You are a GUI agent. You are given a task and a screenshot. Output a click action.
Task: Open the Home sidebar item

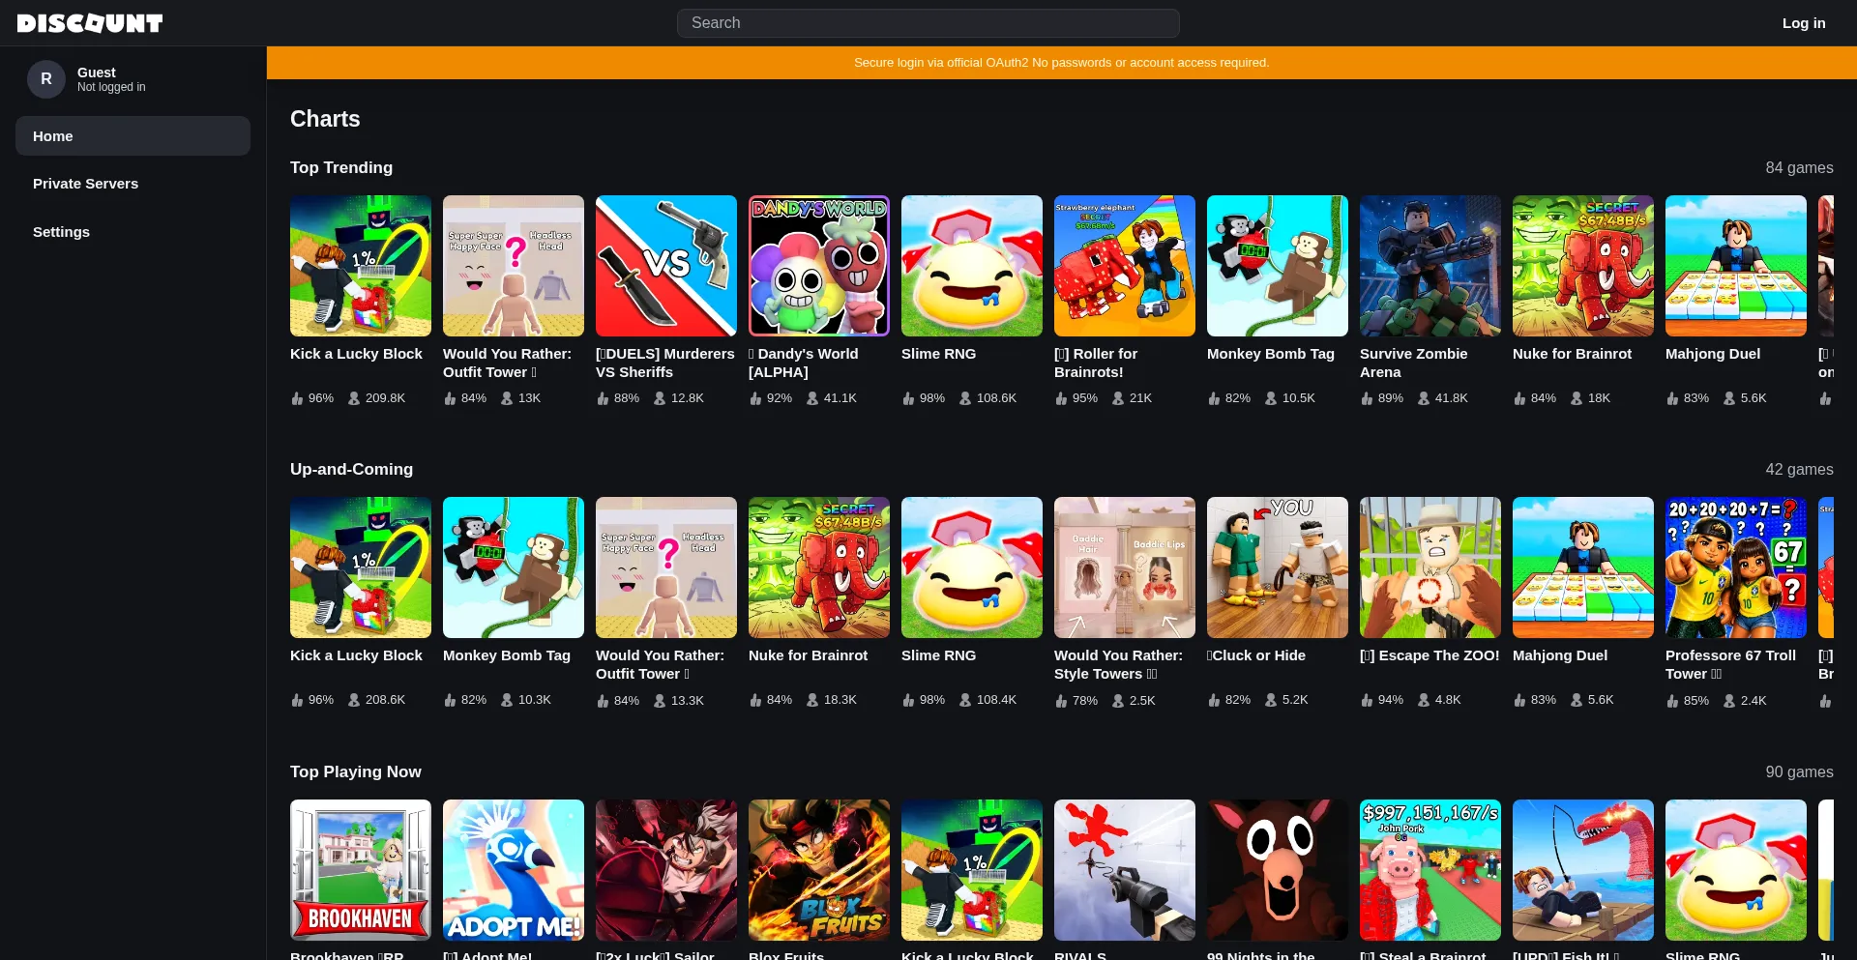[133, 136]
